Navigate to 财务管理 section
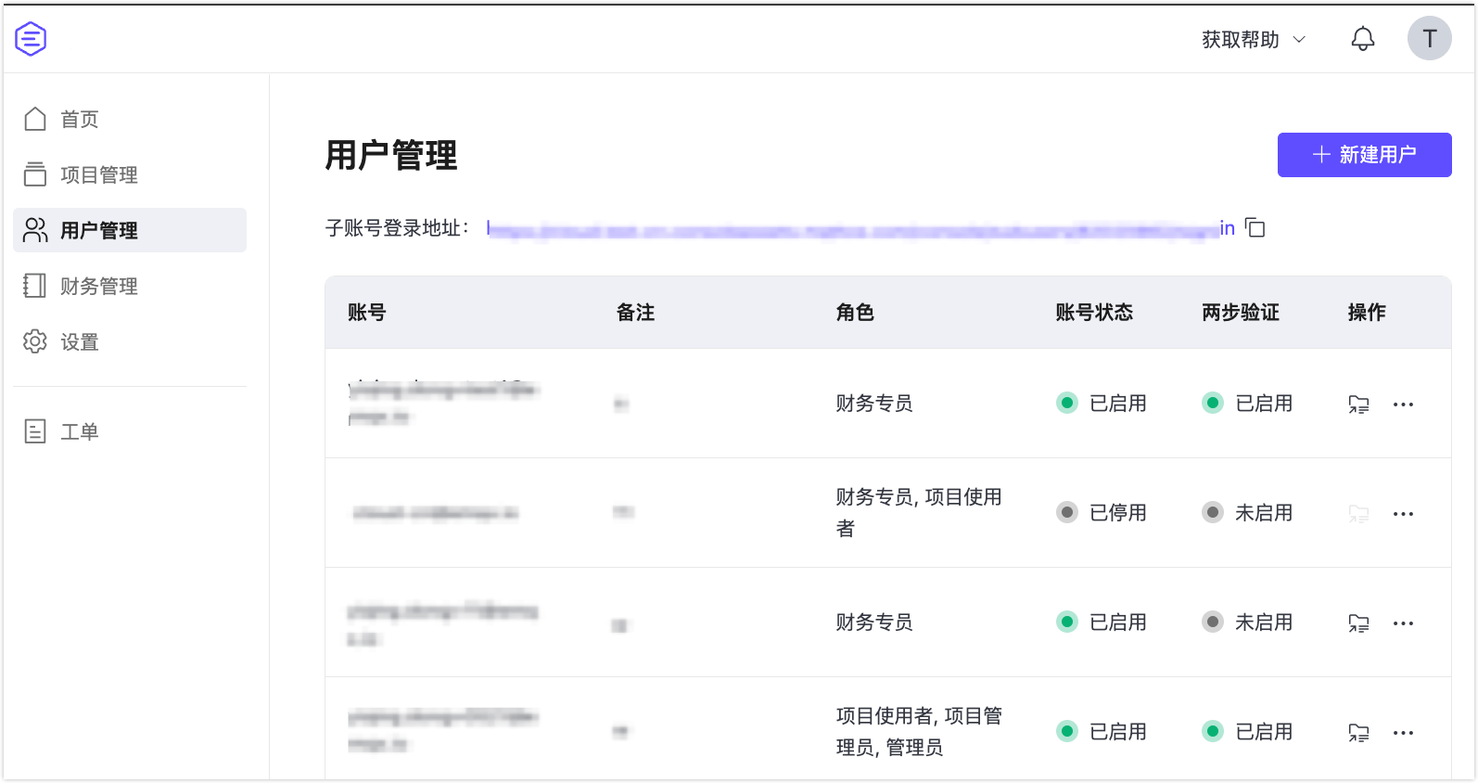1478x783 pixels. (98, 286)
